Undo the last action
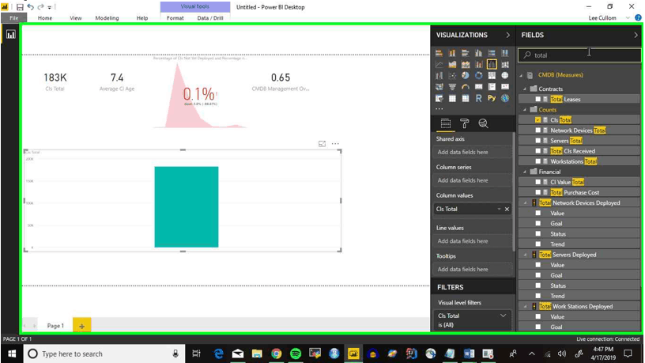 (x=31, y=7)
